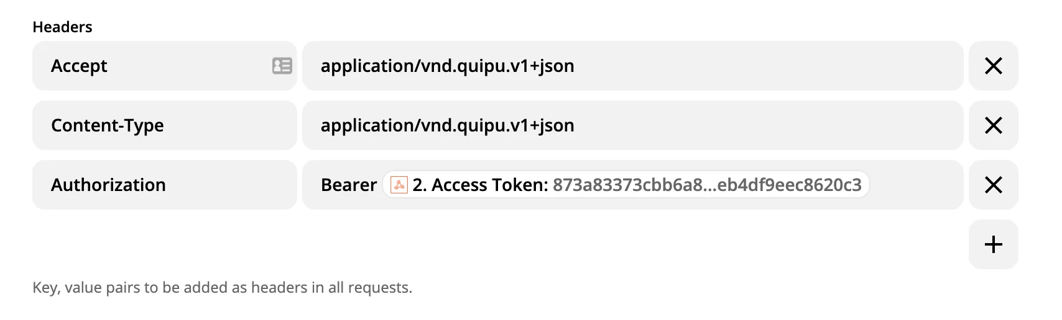
Task: Click the Headers section label
Action: point(62,27)
